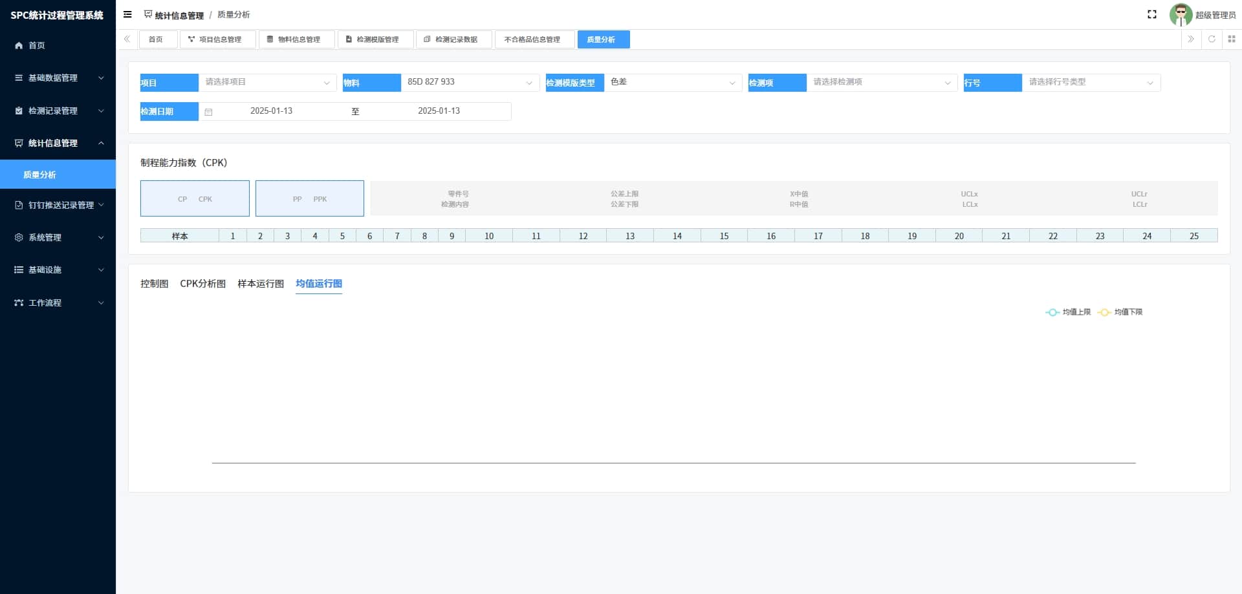Expand the 系统管理 menu
This screenshot has width=1242, height=594.
coord(101,237)
